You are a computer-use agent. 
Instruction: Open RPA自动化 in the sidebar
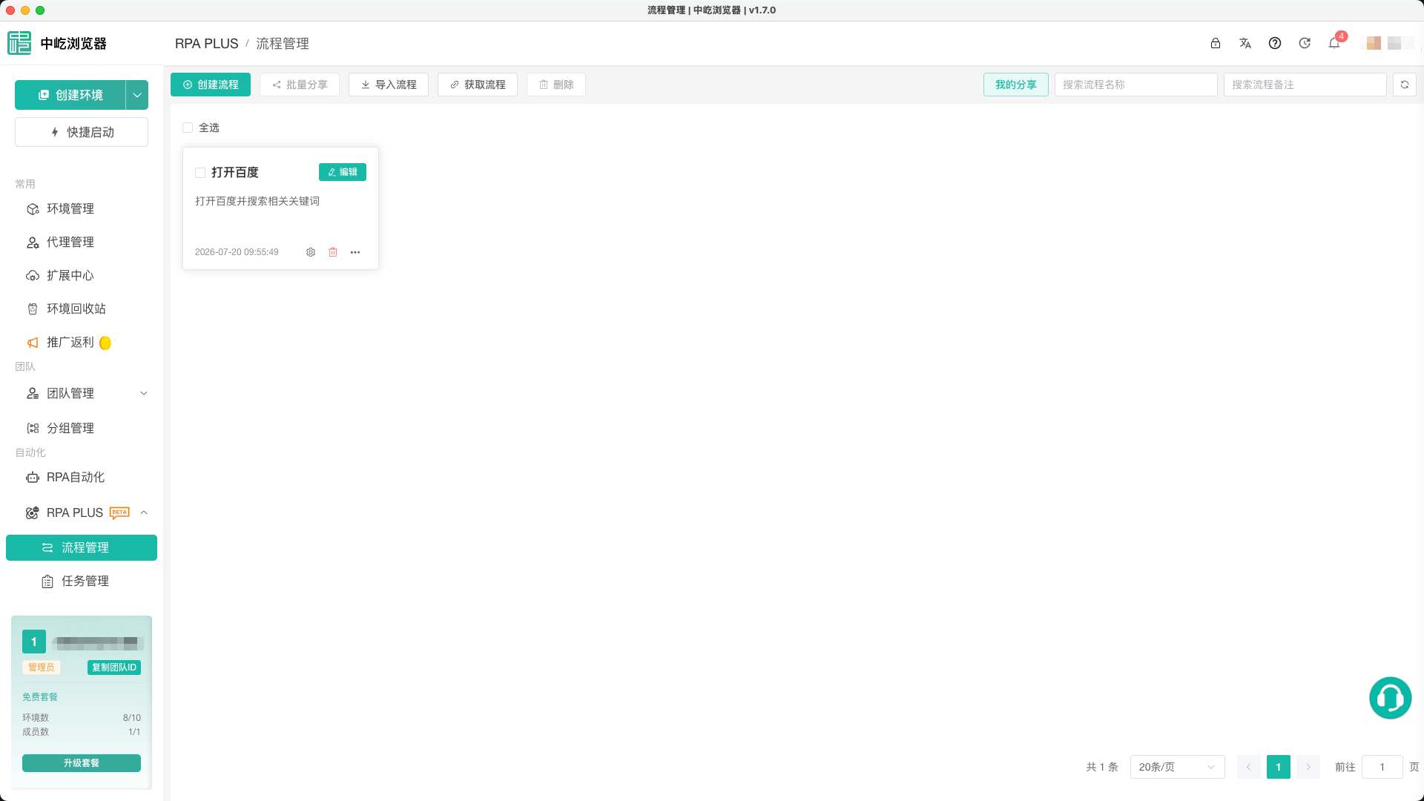click(82, 478)
